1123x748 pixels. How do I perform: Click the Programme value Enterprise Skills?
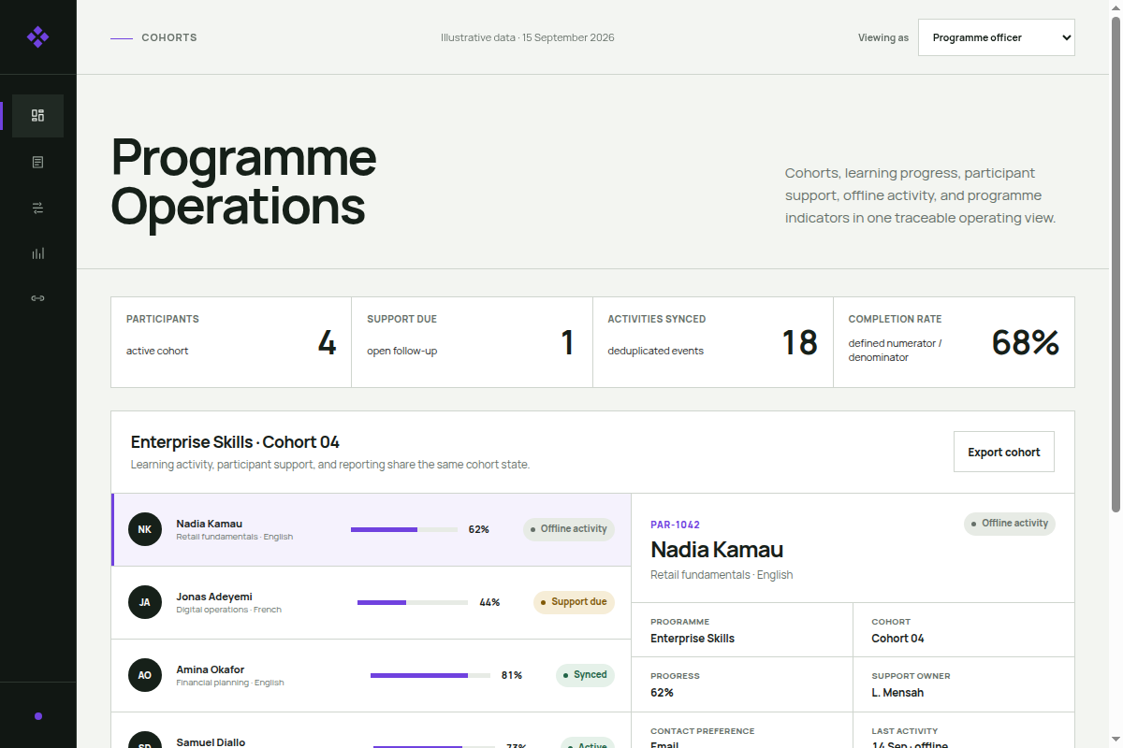point(693,639)
